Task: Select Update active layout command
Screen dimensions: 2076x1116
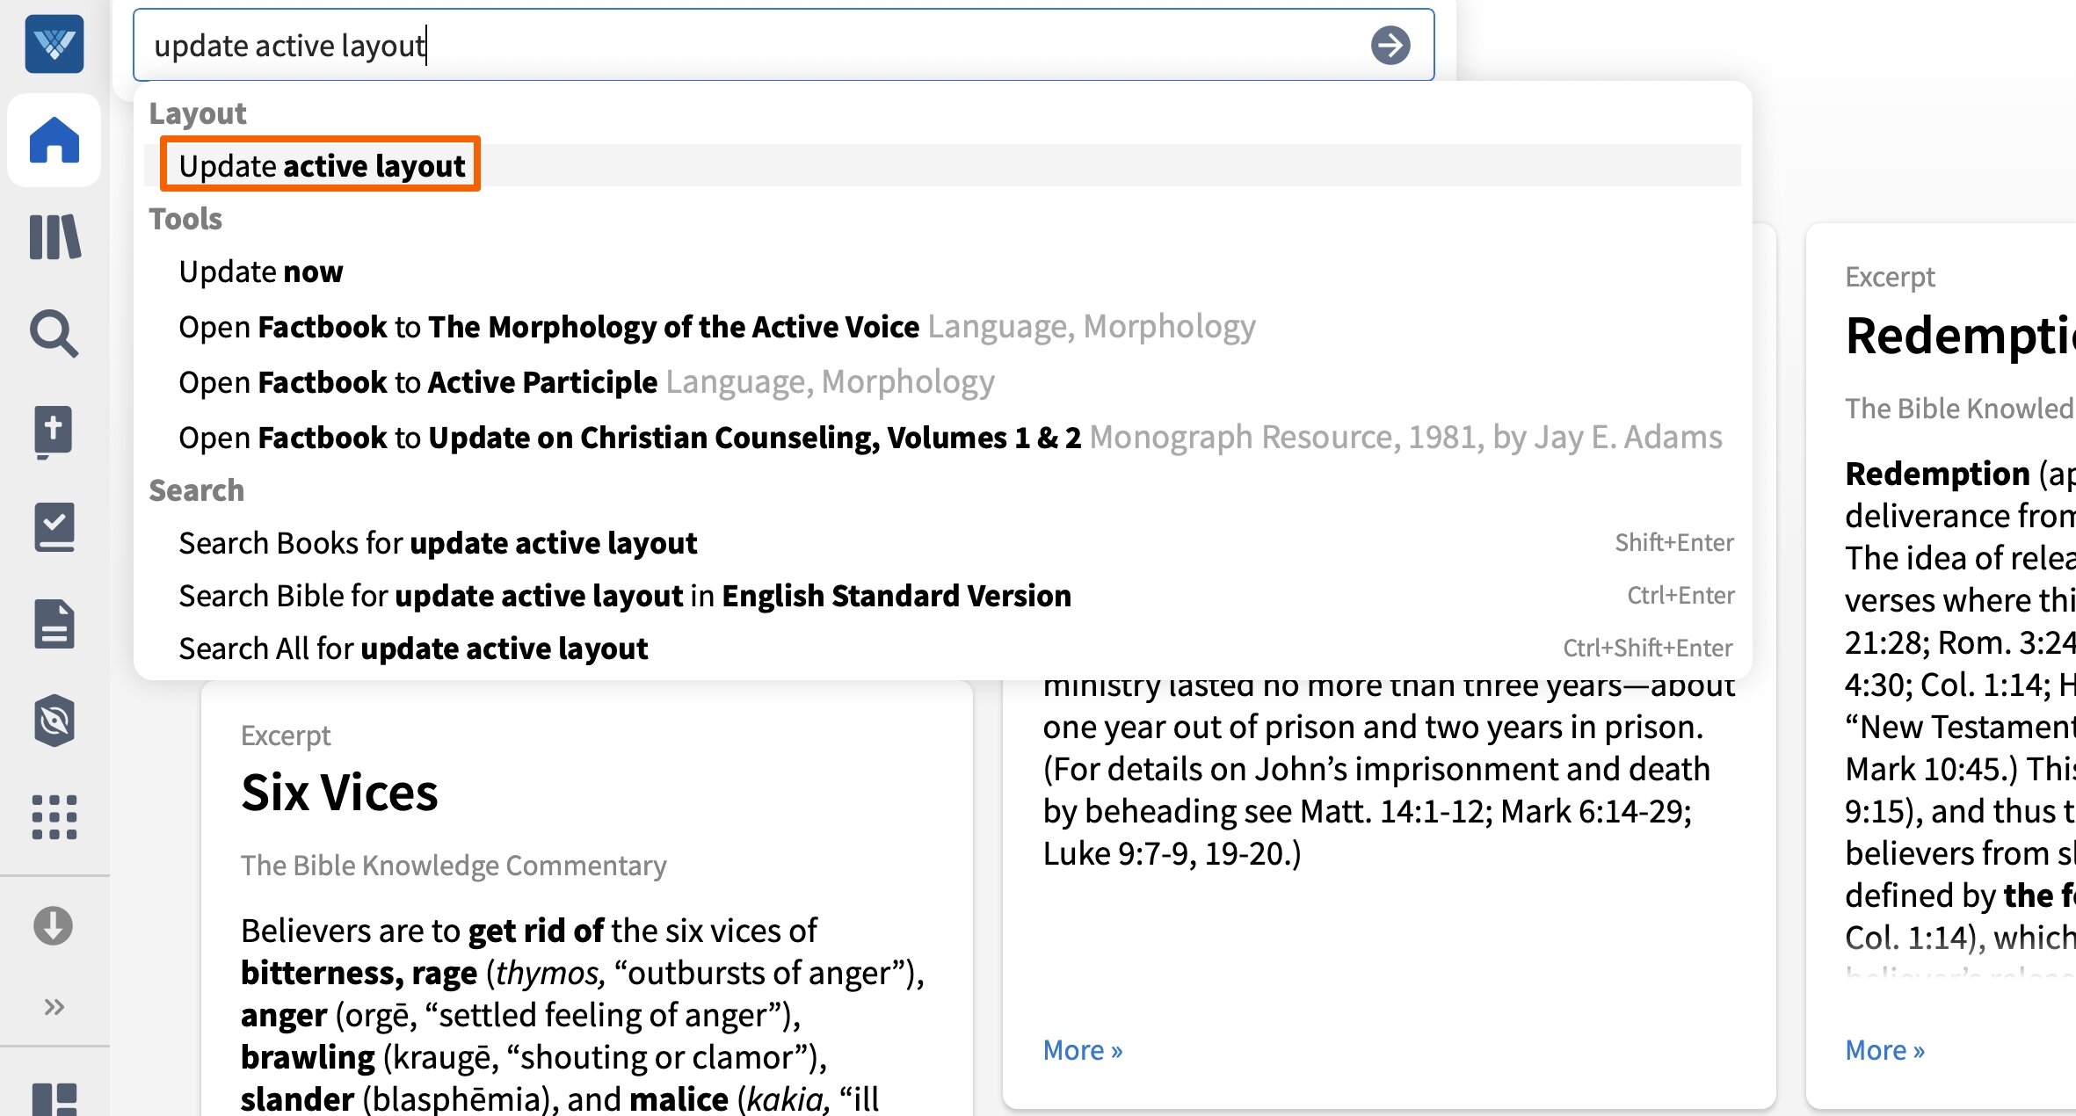Action: [321, 165]
